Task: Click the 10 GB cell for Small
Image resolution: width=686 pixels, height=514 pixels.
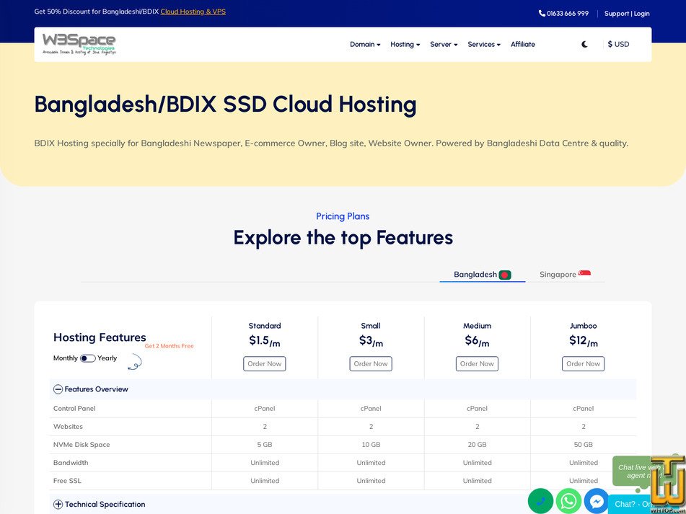Action: (x=371, y=445)
